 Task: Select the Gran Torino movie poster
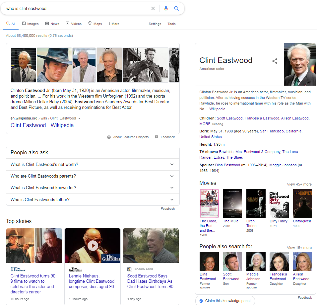tap(256, 203)
